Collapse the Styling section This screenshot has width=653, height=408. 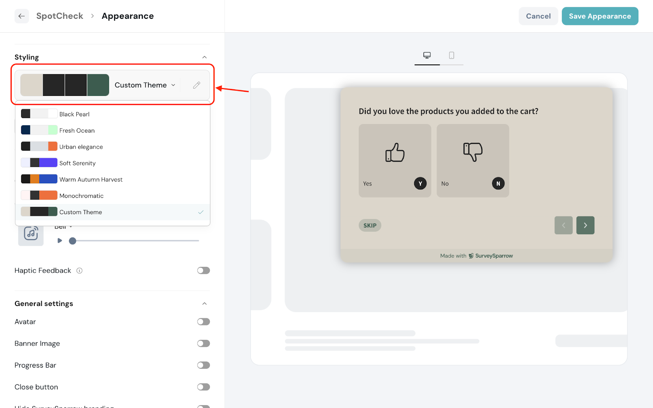click(204, 57)
